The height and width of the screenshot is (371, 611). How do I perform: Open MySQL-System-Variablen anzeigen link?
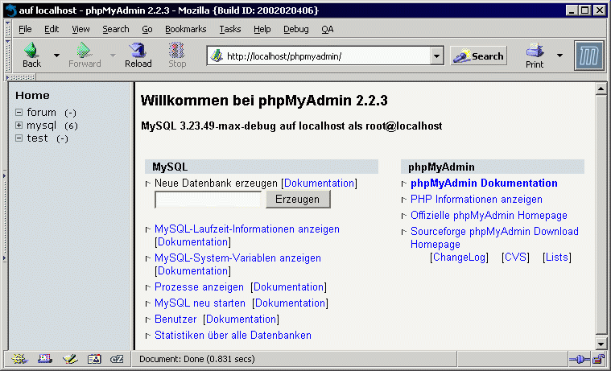tap(237, 258)
